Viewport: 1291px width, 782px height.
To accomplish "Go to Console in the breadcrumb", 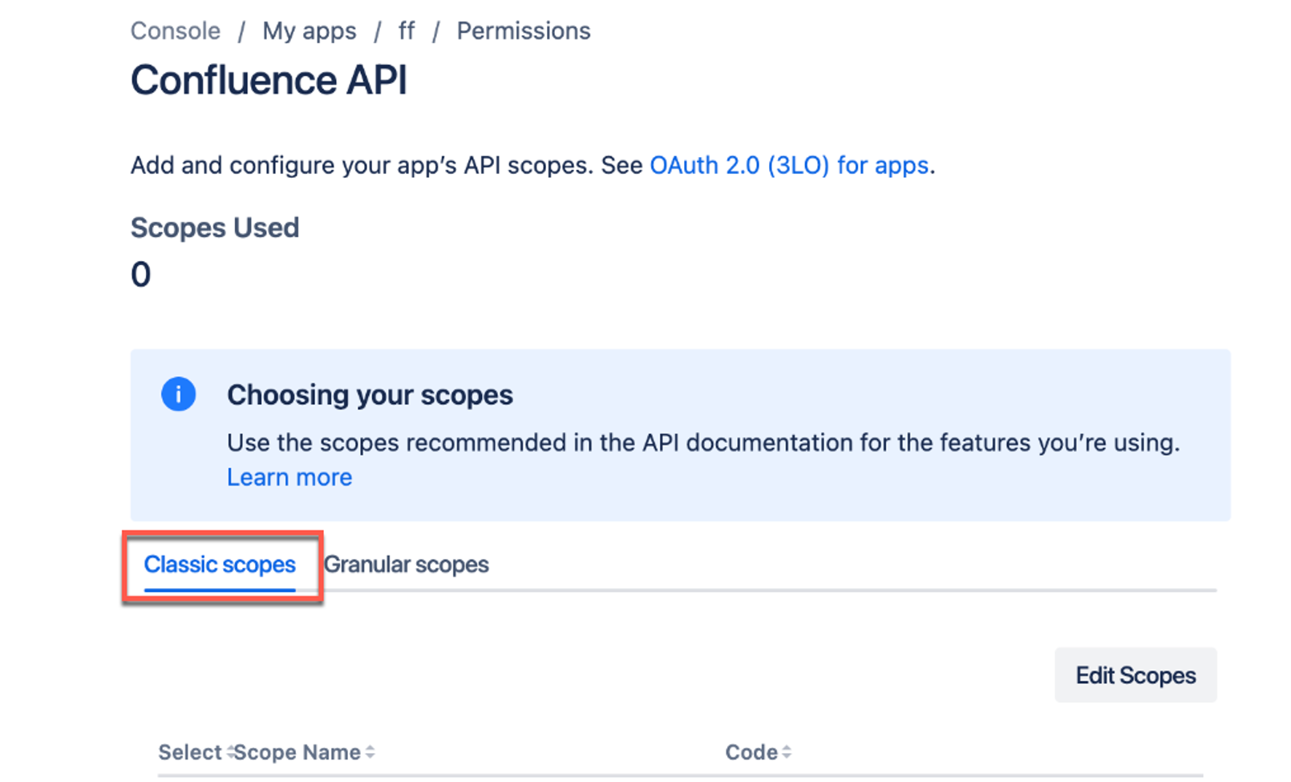I will [176, 31].
